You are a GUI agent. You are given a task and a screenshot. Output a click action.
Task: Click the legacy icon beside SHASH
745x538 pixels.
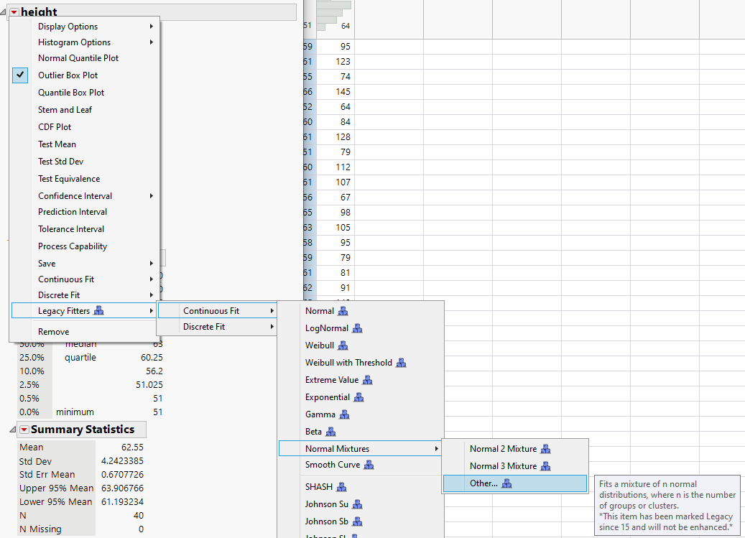point(343,486)
